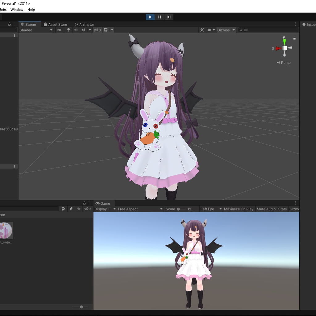The height and width of the screenshot is (316, 316).
Task: Toggle 2D view mode in Scene toolbar
Action: click(x=59, y=30)
